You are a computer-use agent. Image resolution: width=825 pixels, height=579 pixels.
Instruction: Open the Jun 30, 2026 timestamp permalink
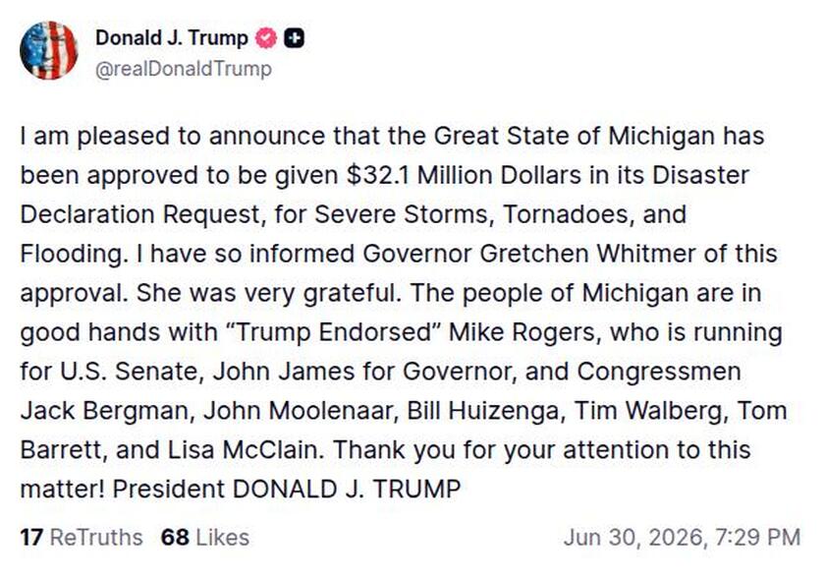682,538
